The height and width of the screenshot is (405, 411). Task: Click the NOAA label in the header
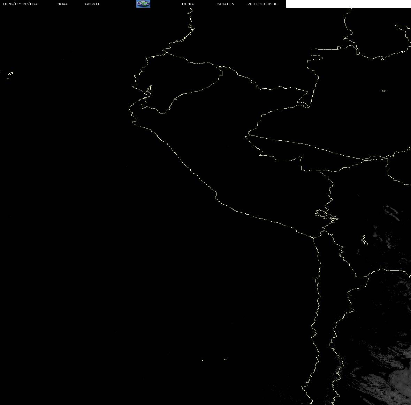click(62, 4)
